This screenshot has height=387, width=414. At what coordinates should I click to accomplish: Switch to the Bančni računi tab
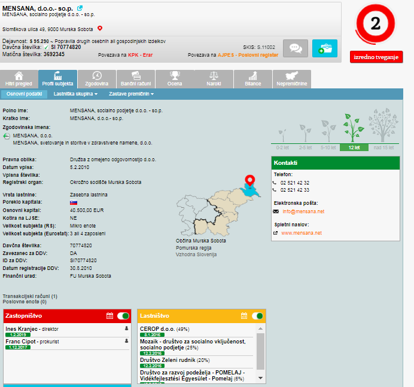coord(136,79)
